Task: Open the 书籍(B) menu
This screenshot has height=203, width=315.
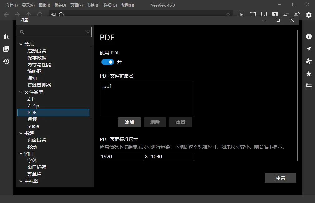Action: coord(93,5)
